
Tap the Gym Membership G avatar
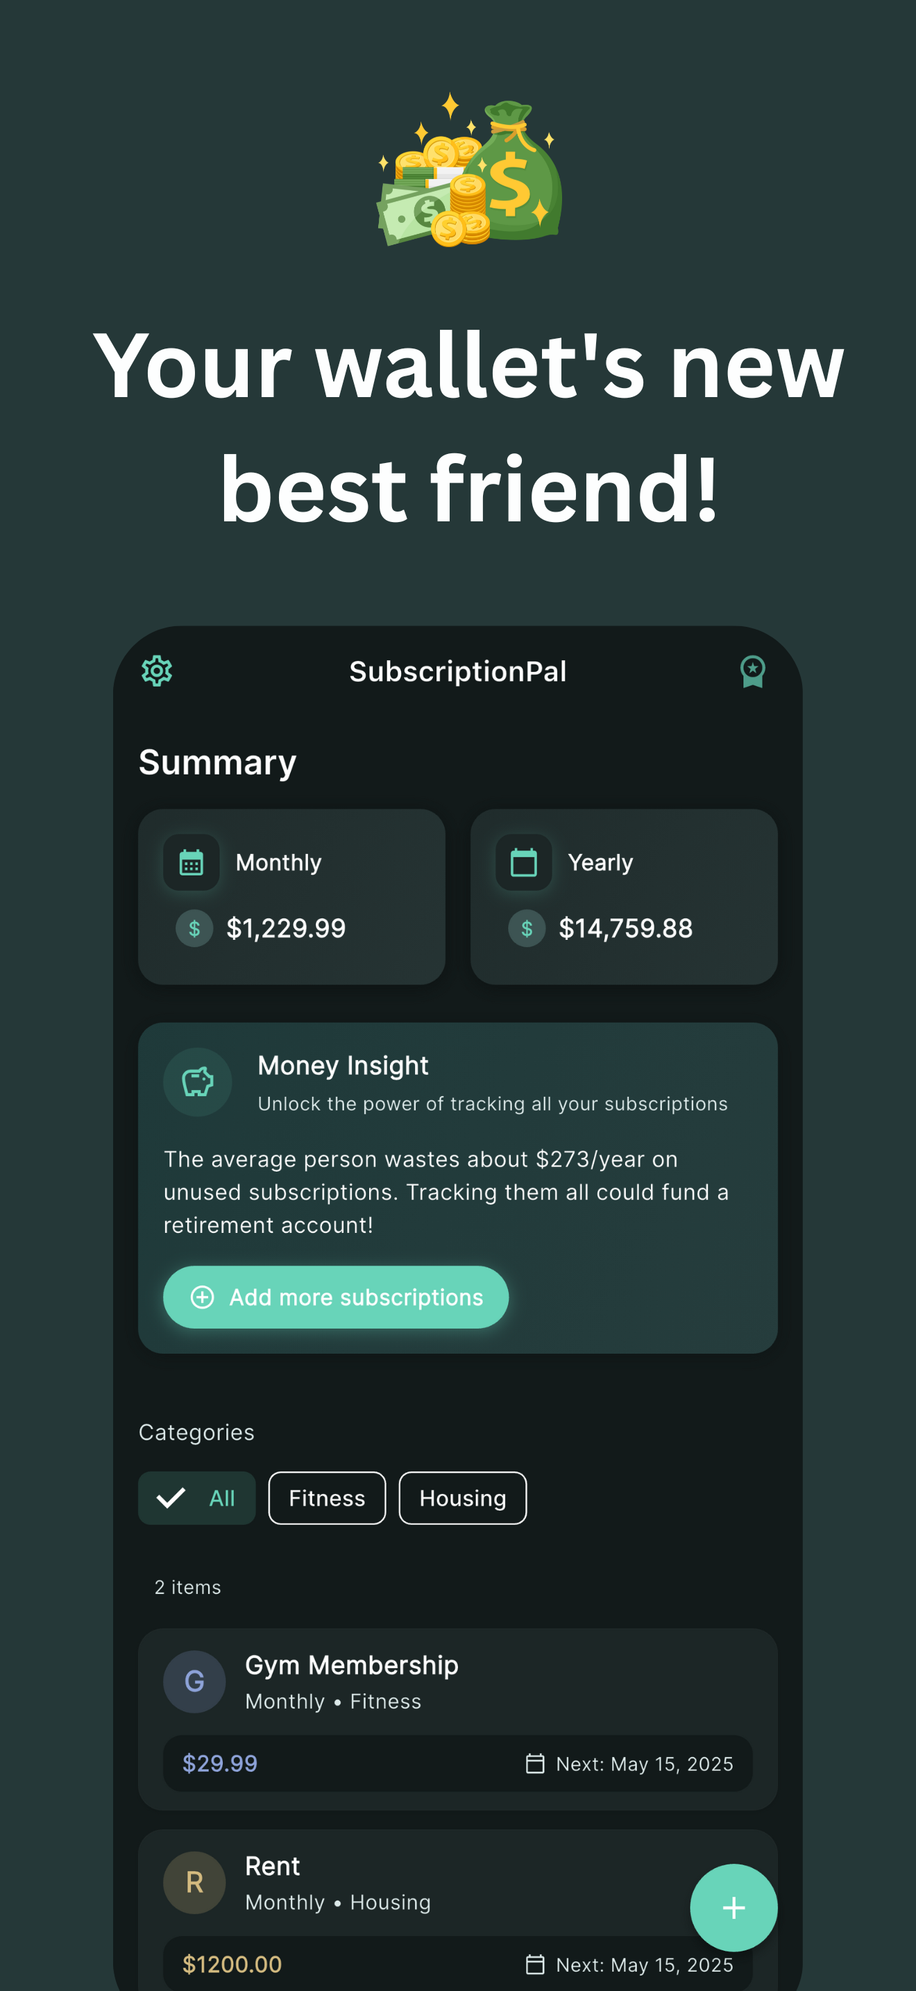click(194, 1681)
